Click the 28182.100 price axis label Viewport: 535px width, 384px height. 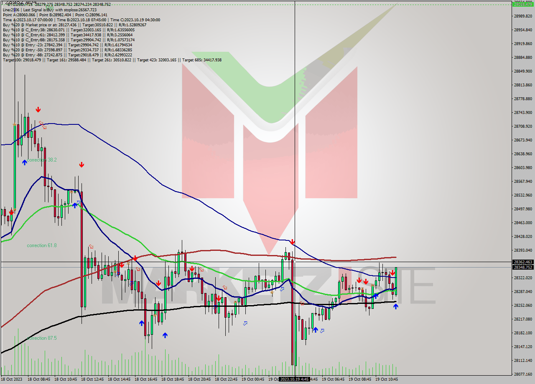pos(523,333)
